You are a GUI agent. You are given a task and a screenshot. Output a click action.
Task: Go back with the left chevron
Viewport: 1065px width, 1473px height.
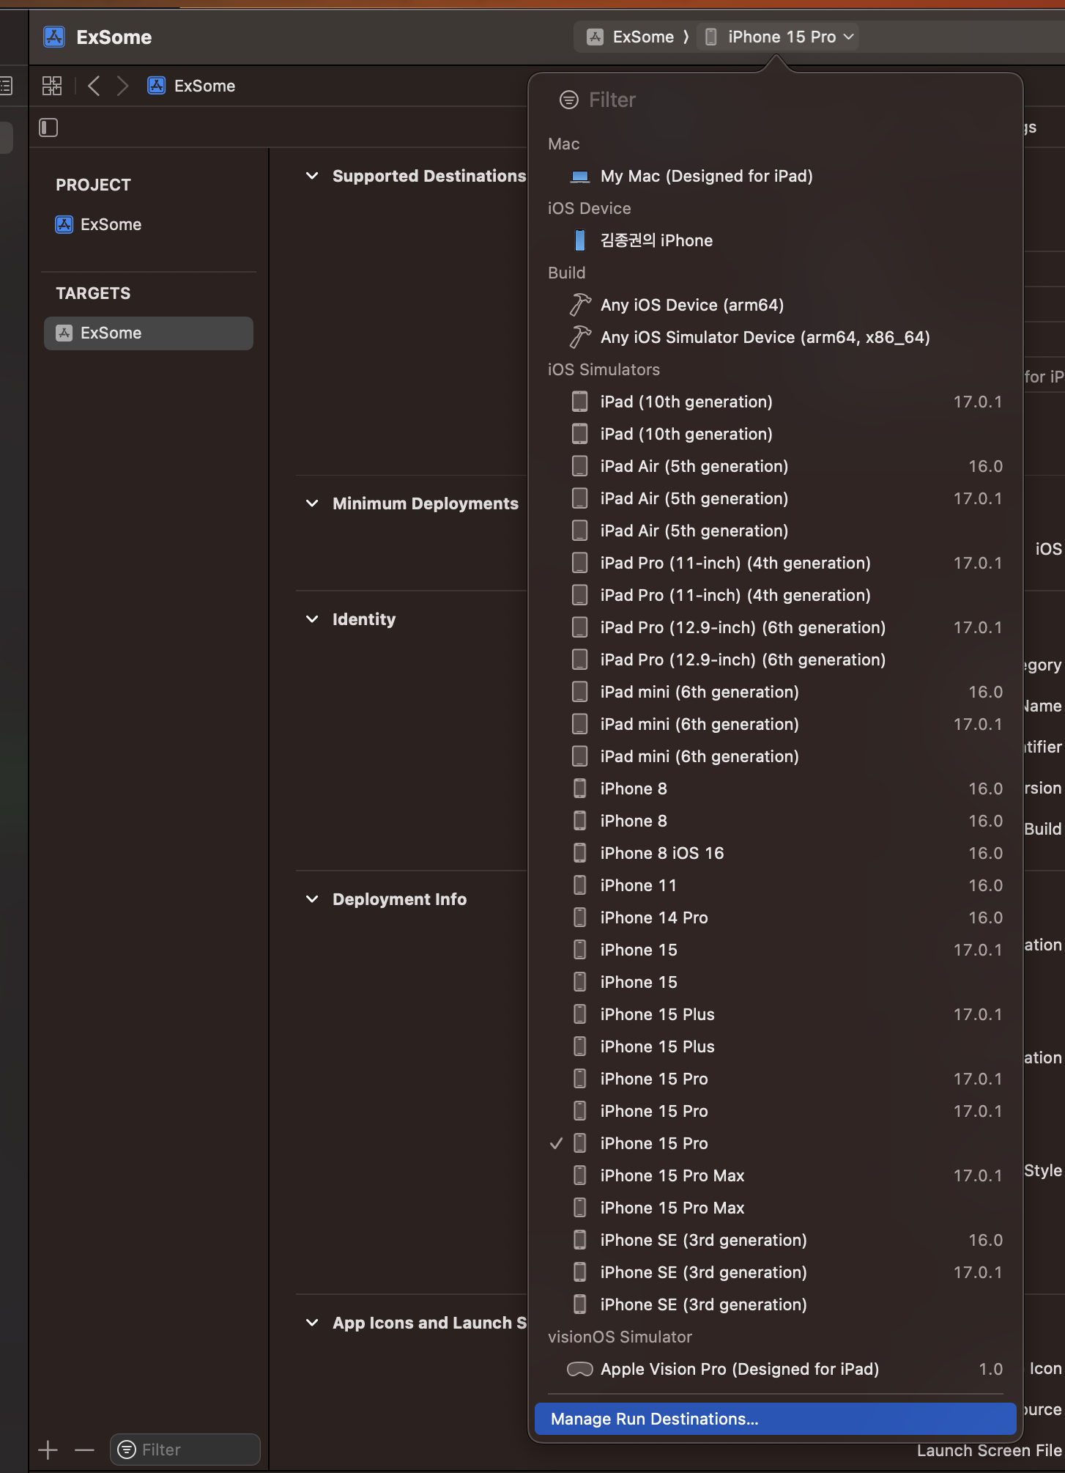tap(94, 86)
